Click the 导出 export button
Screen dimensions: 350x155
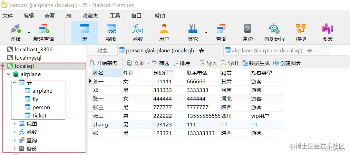click(x=229, y=63)
